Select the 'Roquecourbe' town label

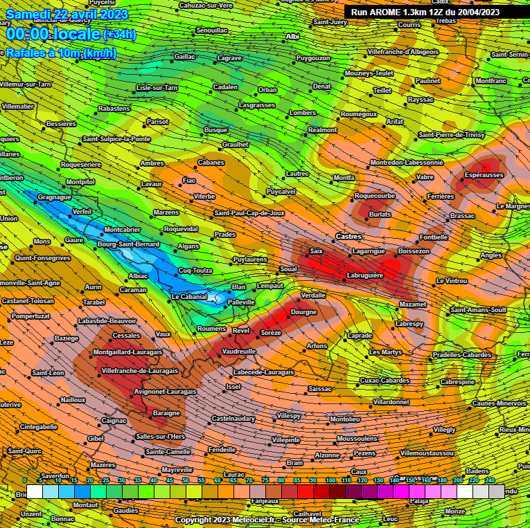coord(375,196)
